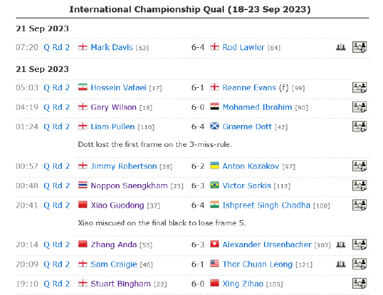Screen dimensions: 383x295
Task: Open match details icon for Liam Pullen match
Action: 359,126
